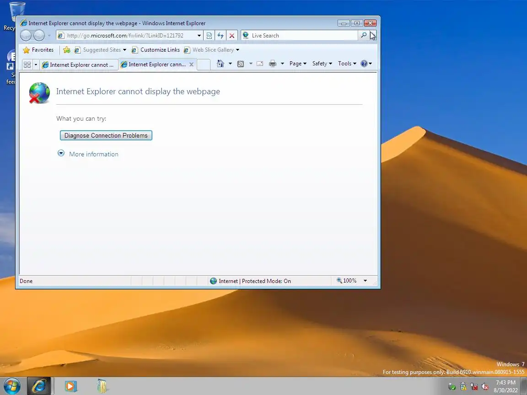This screenshot has width=527, height=395.
Task: Open the Windows Start orb
Action: click(x=12, y=386)
